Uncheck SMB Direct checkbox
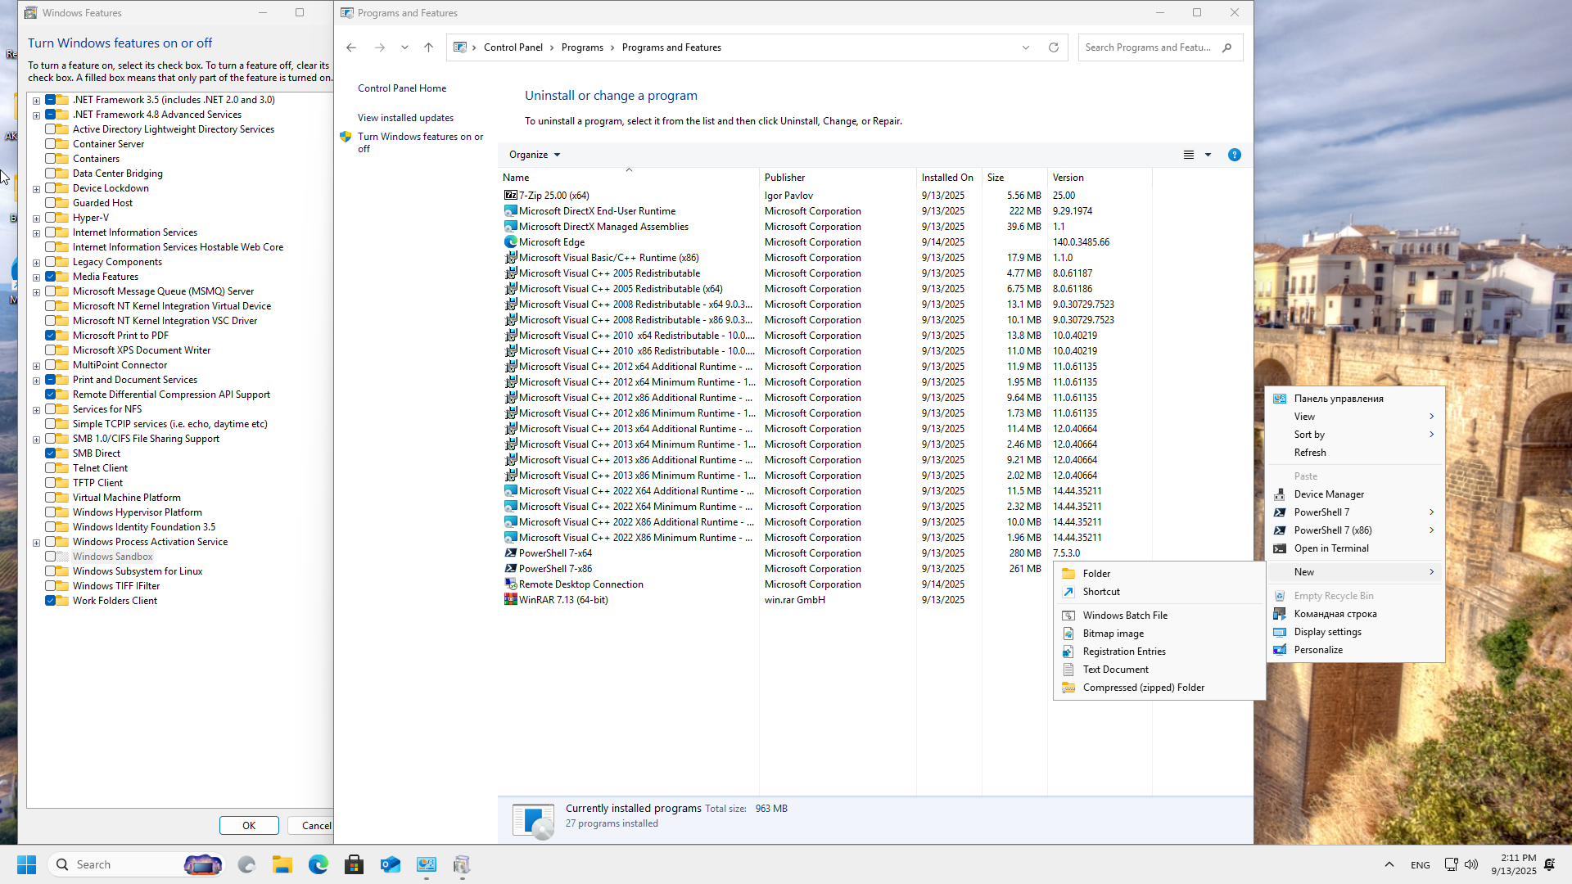Viewport: 1572px width, 884px height. tap(51, 453)
